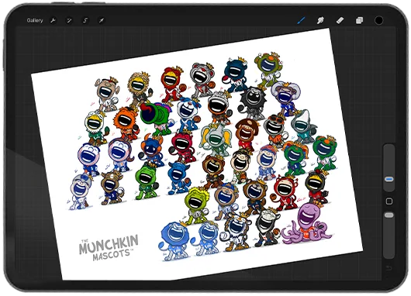The width and height of the screenshot is (411, 296).
Task: Open the Gallery
Action: 35,20
